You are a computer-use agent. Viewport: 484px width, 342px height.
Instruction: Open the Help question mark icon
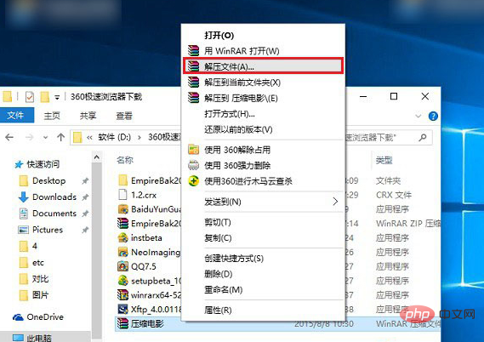433,116
